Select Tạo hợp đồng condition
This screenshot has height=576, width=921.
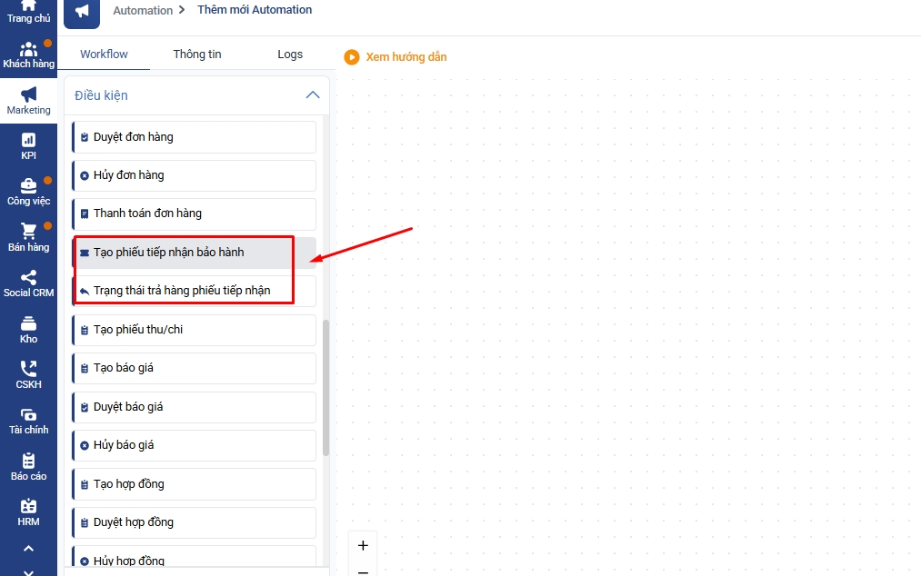tap(194, 484)
